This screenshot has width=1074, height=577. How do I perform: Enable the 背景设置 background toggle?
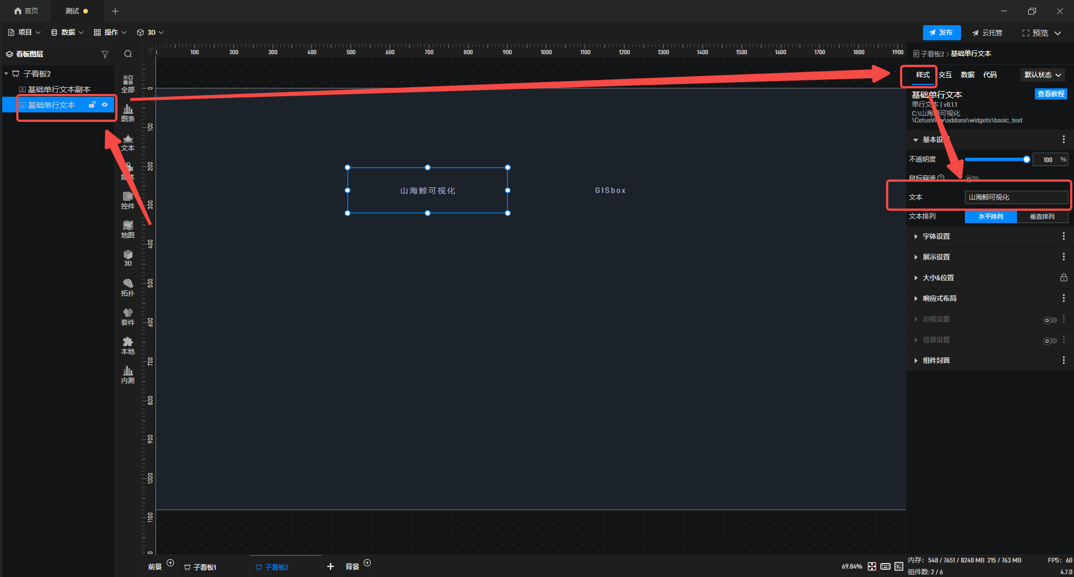[x=1049, y=340]
